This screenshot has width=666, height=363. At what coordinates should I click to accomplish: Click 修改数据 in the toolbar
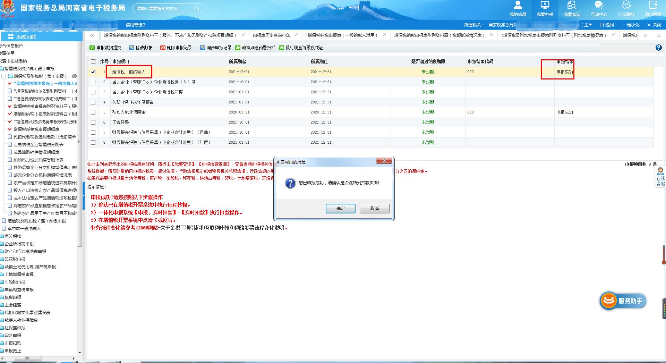[141, 48]
